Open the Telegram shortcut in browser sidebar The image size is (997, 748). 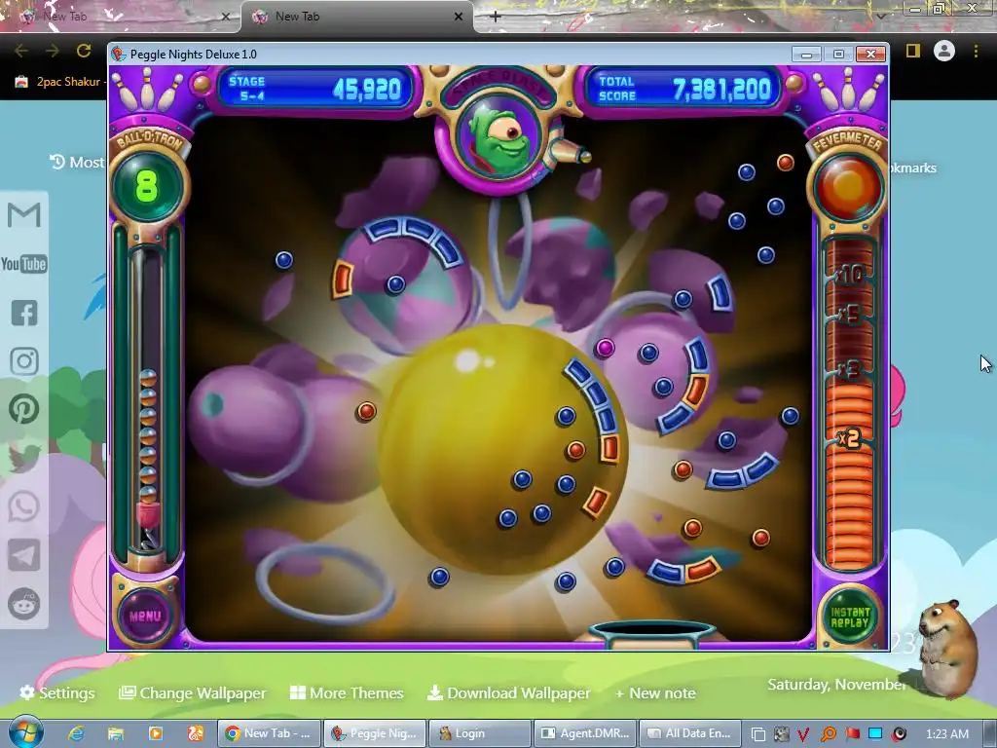[x=24, y=555]
